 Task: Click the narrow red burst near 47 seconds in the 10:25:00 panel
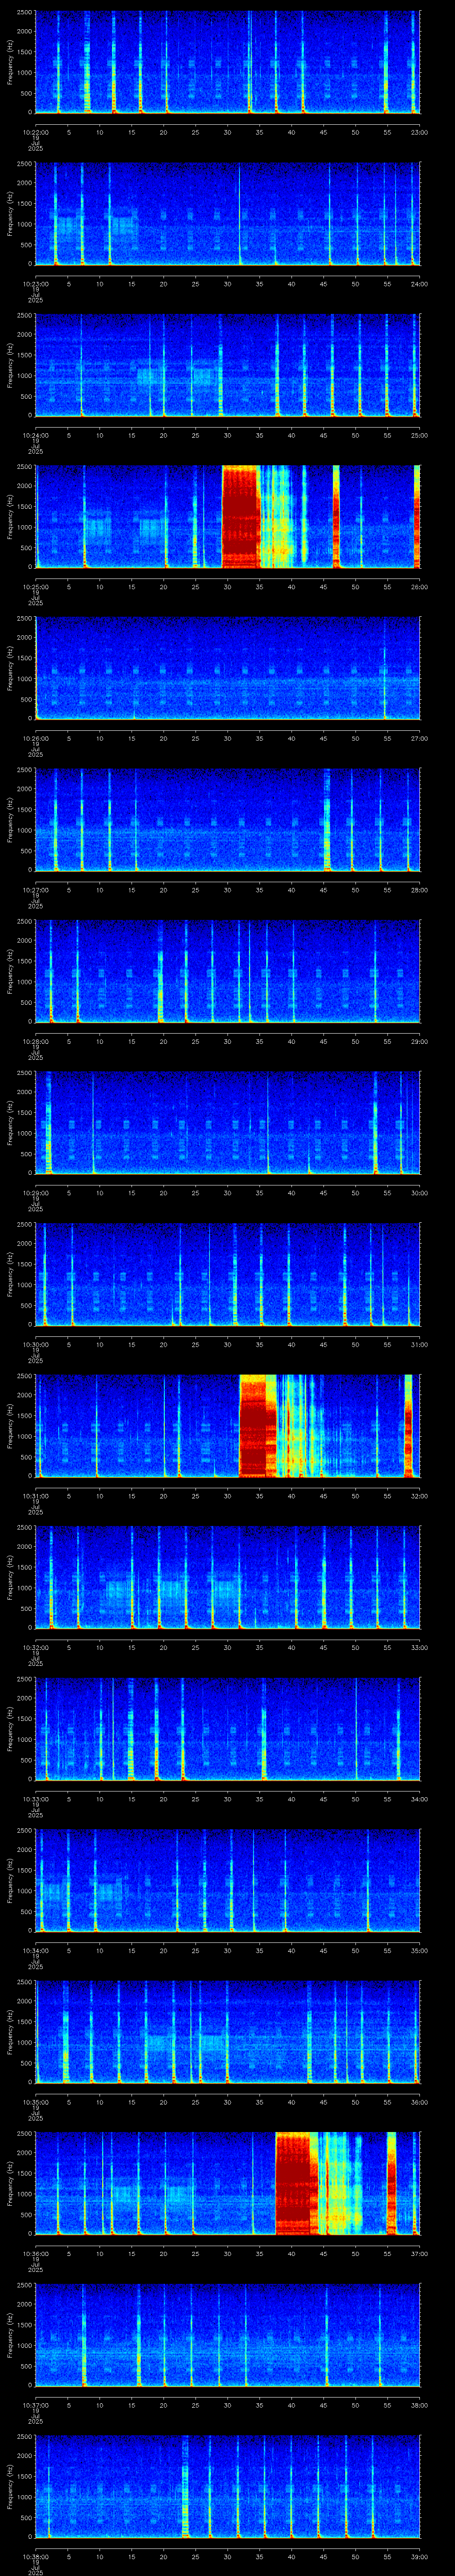pyautogui.click(x=336, y=517)
